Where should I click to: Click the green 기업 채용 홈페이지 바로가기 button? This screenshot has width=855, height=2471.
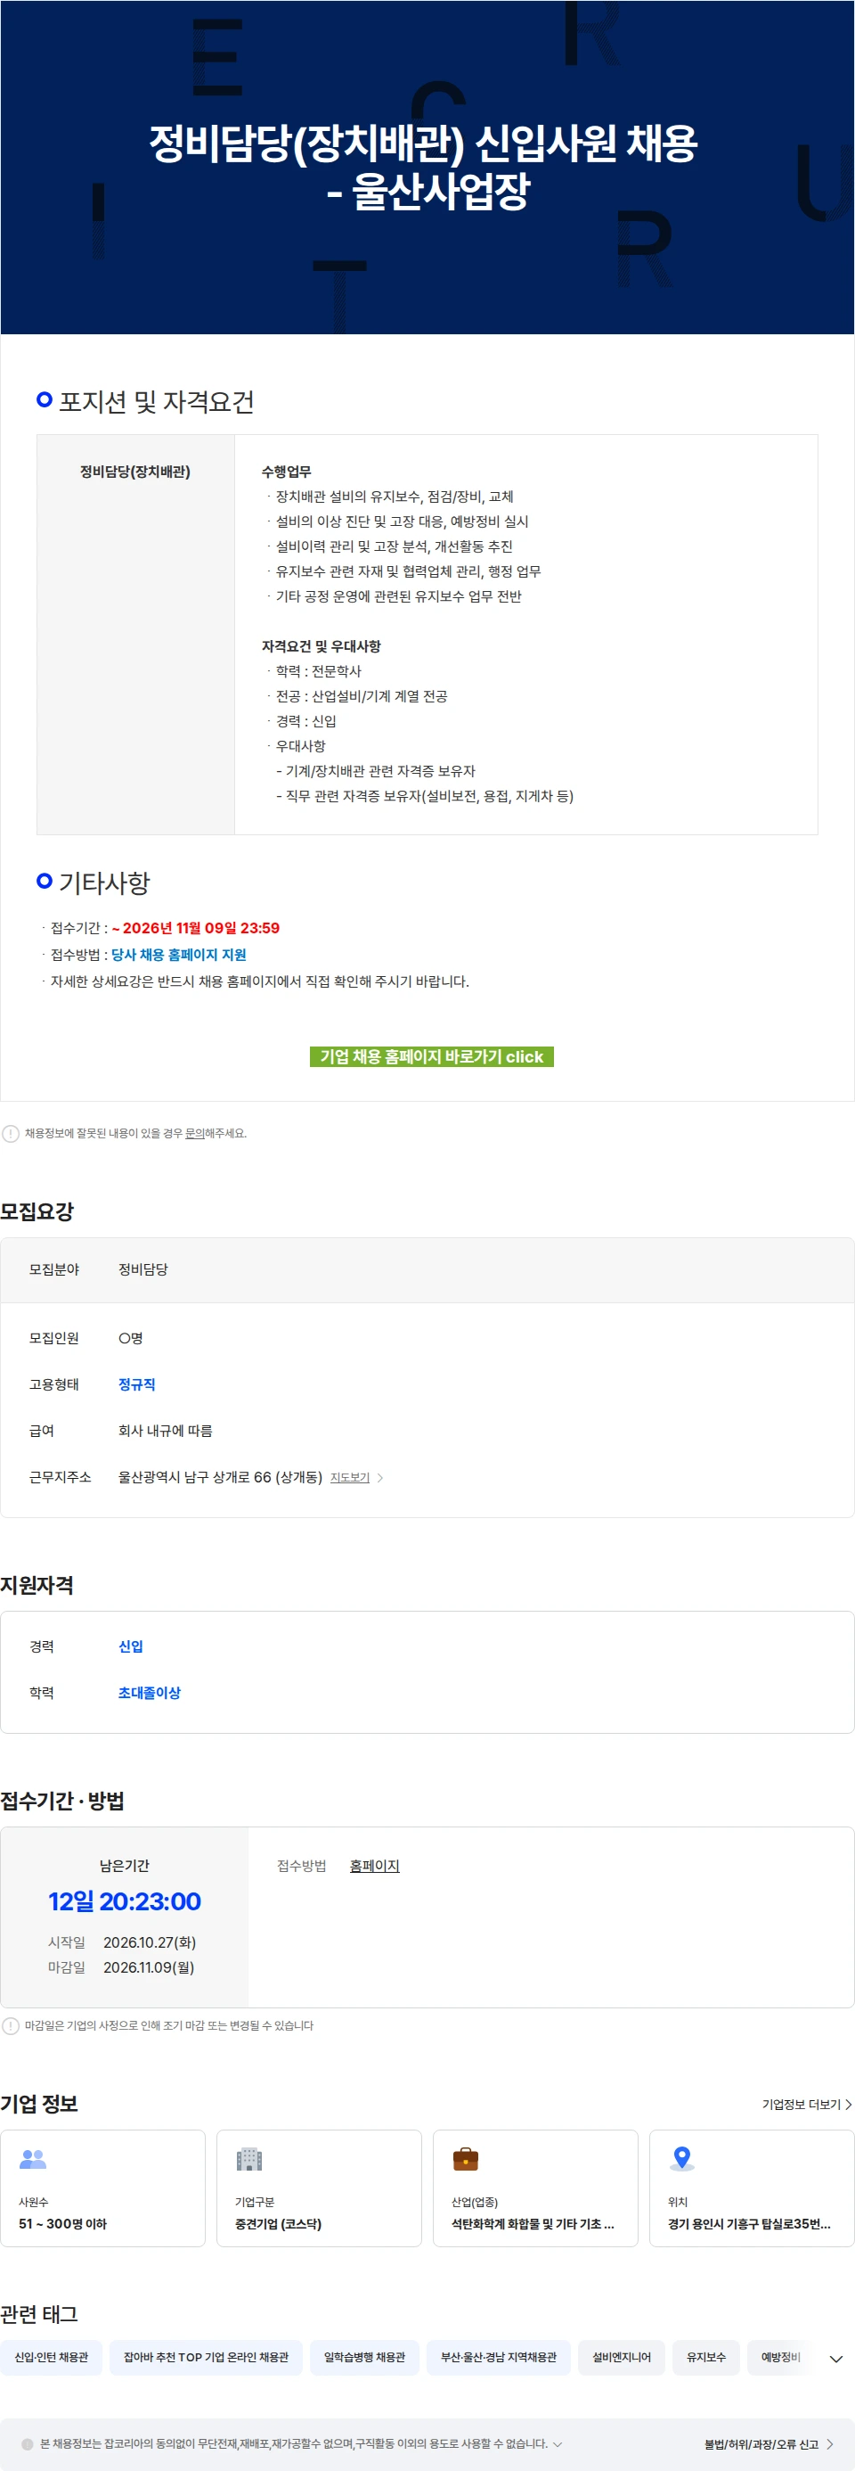point(431,1056)
